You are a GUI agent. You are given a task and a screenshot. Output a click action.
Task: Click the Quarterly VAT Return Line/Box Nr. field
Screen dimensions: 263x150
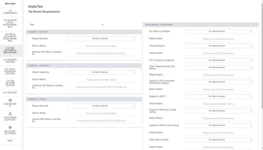[102, 87]
